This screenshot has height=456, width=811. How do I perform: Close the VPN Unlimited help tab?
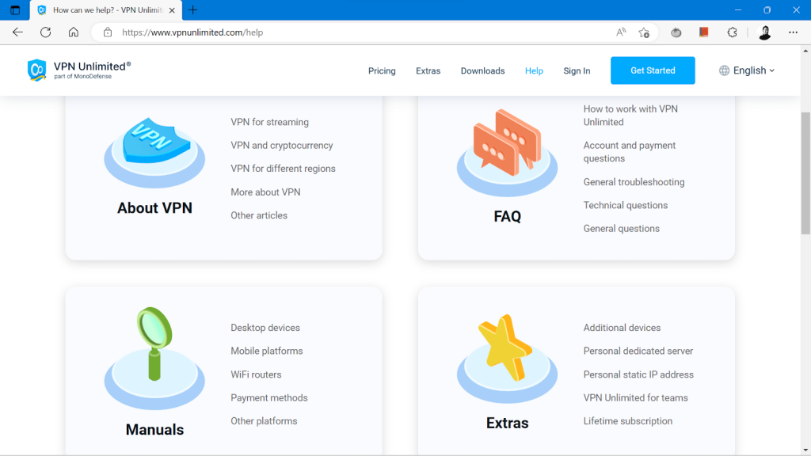[172, 10]
